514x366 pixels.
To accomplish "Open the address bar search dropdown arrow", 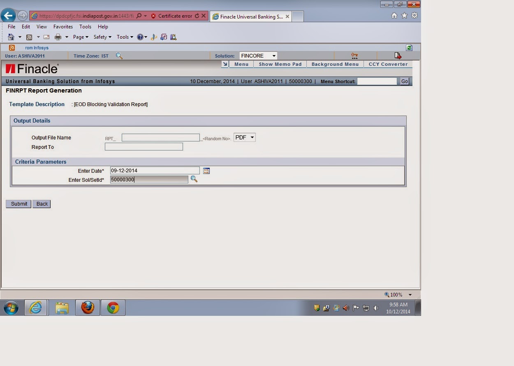I will [x=145, y=16].
